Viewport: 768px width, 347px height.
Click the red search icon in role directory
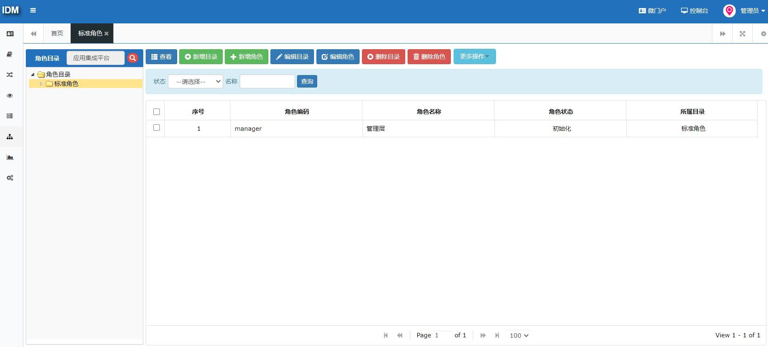tap(133, 58)
